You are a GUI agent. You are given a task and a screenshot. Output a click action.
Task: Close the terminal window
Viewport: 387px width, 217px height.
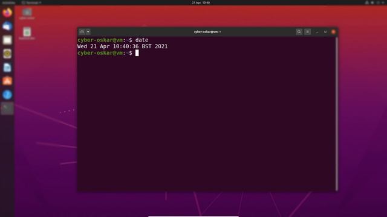pos(333,32)
